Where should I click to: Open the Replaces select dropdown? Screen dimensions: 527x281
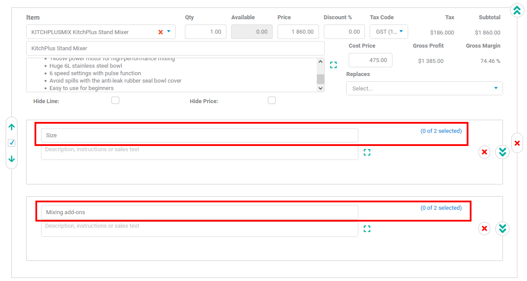pos(424,88)
